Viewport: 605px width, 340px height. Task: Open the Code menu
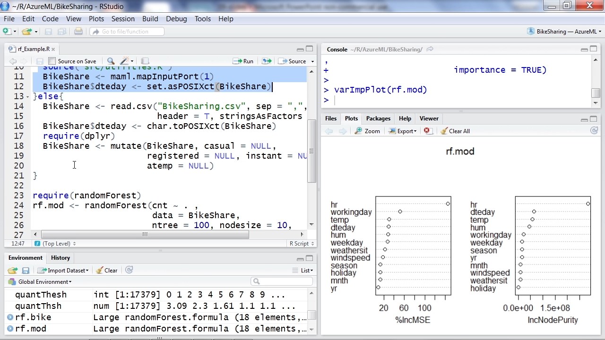tap(50, 19)
